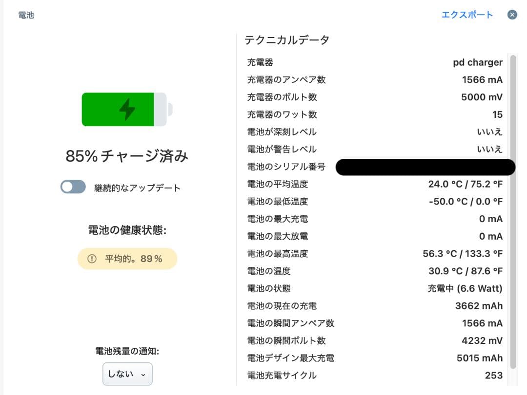Open the エクスポート link

point(466,14)
